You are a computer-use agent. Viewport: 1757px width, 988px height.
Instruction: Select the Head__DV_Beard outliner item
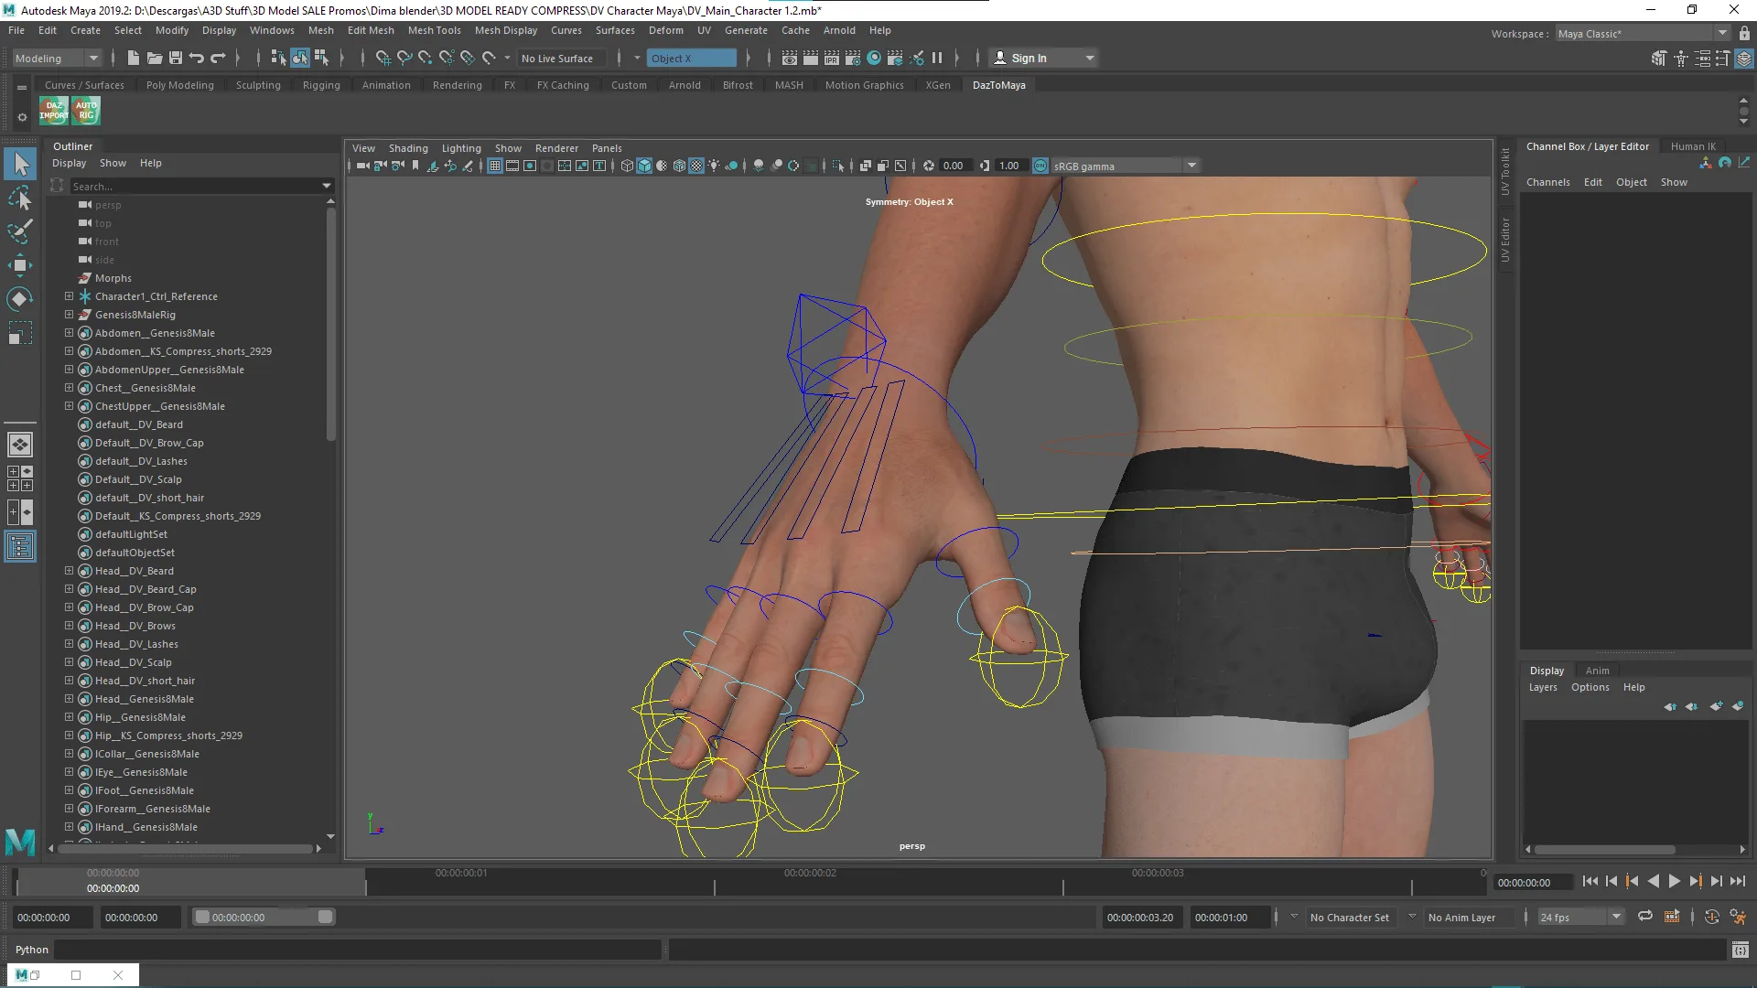click(x=135, y=570)
